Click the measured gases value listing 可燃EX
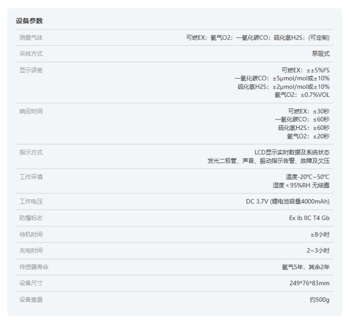Viewport: 349px width, 333px height. 257,38
